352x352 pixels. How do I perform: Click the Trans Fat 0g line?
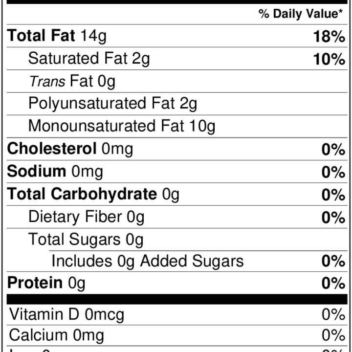click(72, 82)
